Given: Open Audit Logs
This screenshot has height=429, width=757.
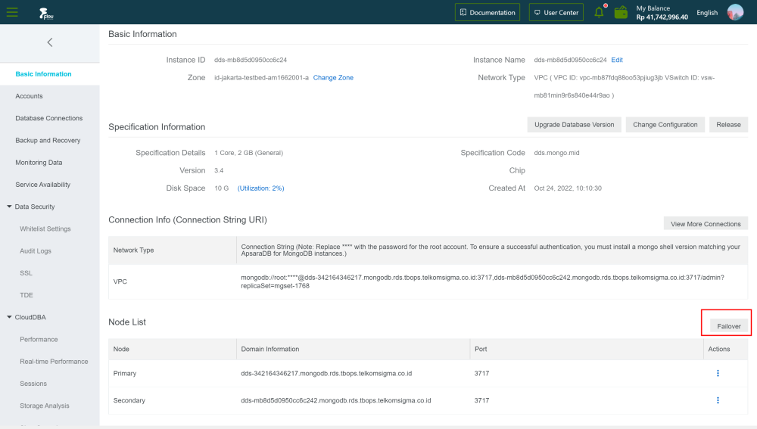Looking at the screenshot, I should point(36,251).
